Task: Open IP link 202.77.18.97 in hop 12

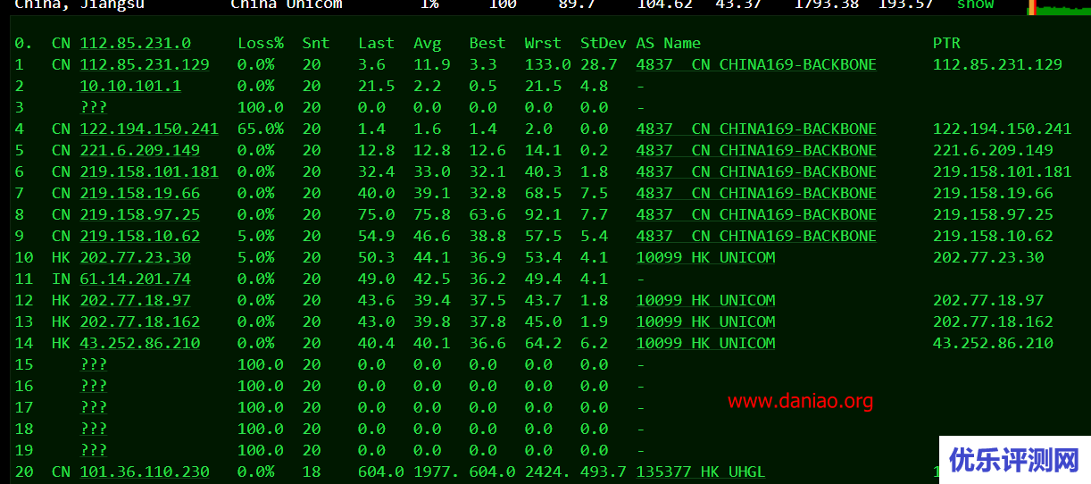Action: (135, 300)
